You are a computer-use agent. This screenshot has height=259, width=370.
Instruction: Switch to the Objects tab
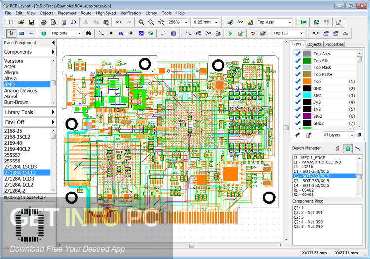pyautogui.click(x=314, y=44)
